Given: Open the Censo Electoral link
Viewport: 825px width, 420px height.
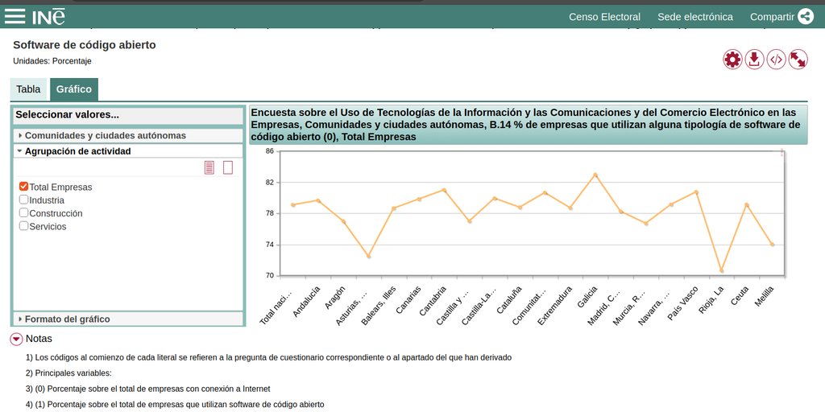Looking at the screenshot, I should click(x=604, y=17).
